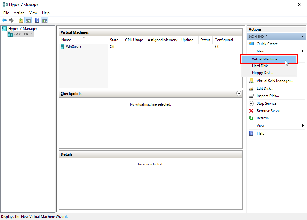Viewport: 307px width, 220px height.
Task: Click the WinServer virtual machine icon
Action: coord(62,46)
